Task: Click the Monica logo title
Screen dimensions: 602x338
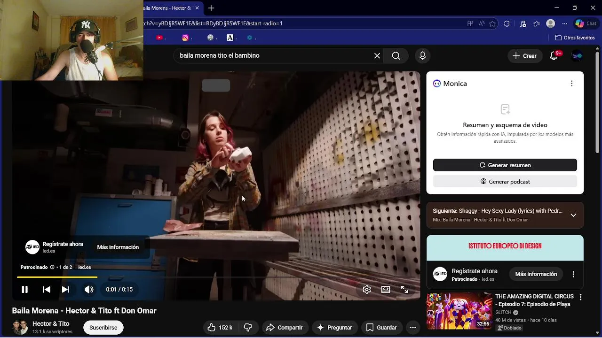Action: point(450,84)
